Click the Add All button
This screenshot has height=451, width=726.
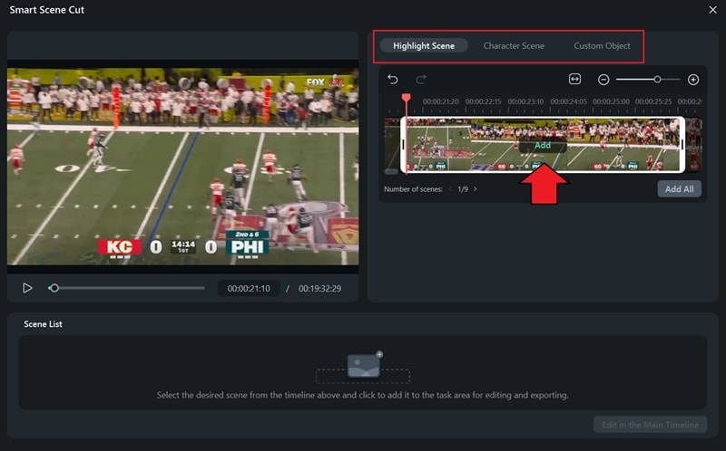[679, 189]
